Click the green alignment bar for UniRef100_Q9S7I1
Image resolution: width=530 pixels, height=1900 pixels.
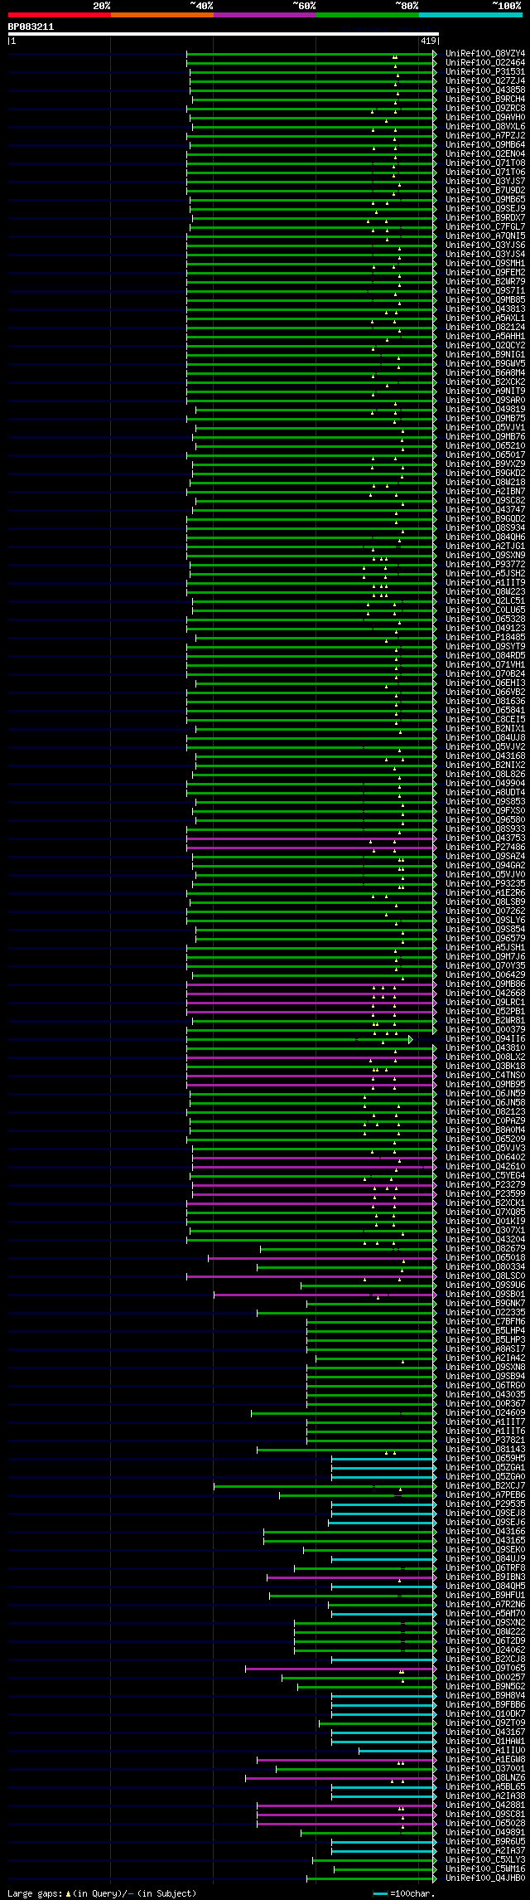(x=310, y=291)
